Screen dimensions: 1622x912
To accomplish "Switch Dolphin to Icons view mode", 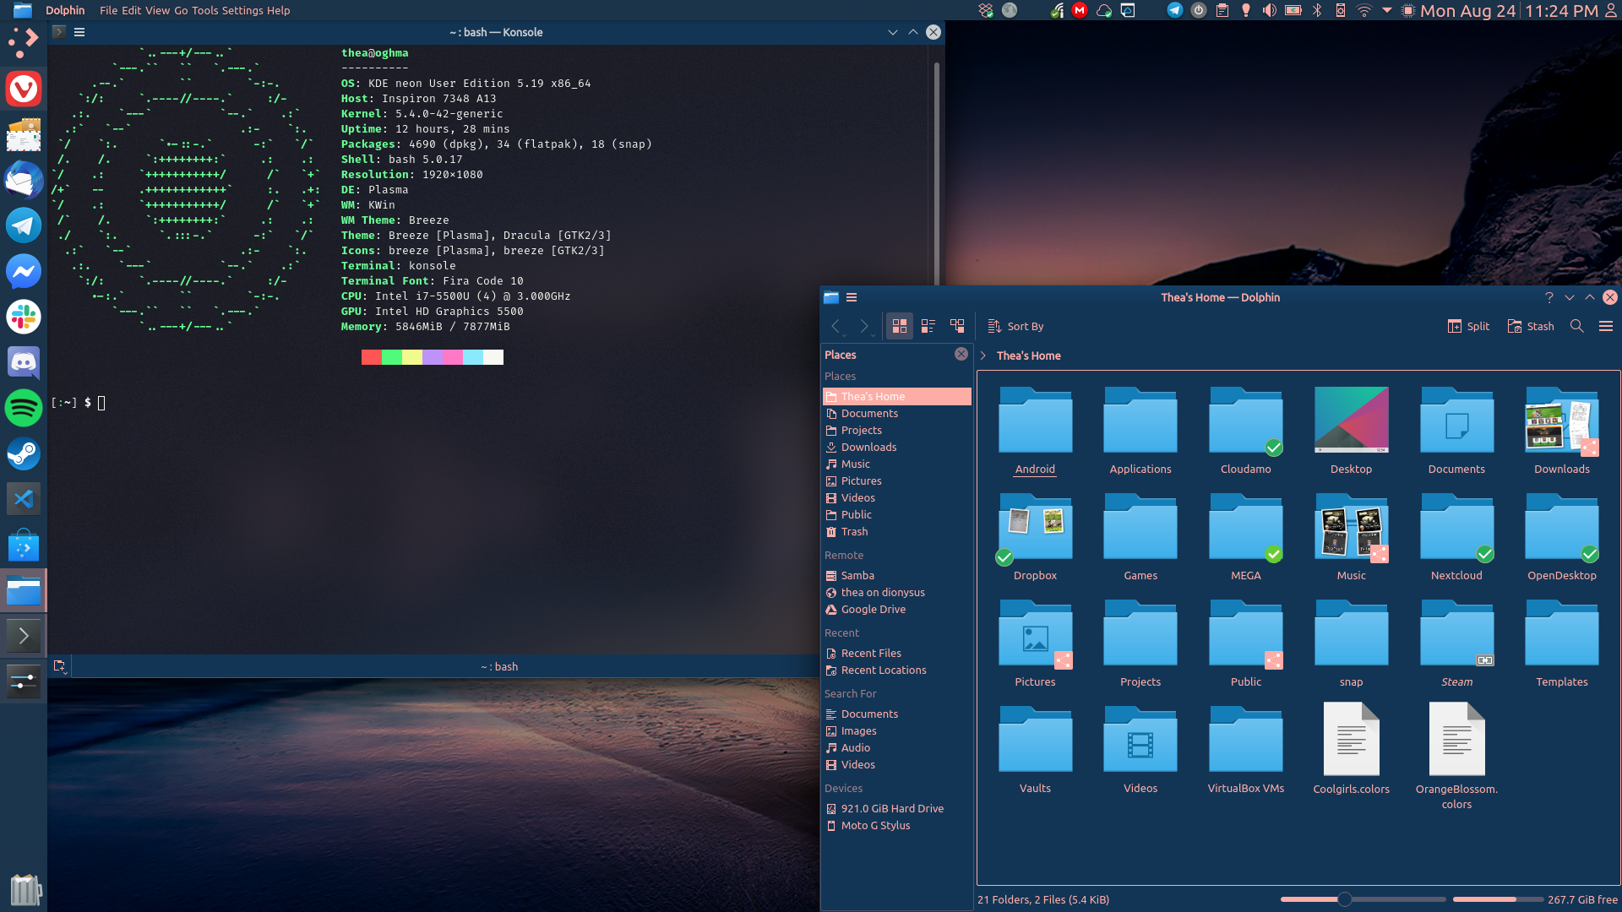I will pyautogui.click(x=900, y=326).
